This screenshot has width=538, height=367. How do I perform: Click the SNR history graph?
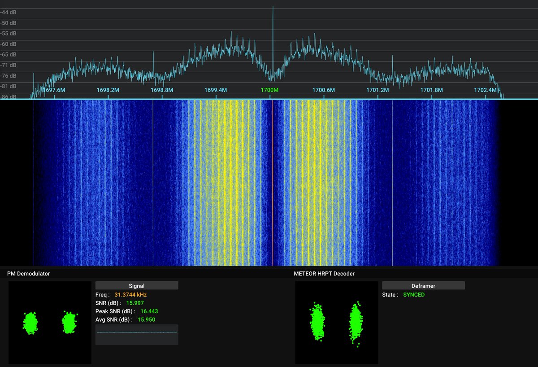coord(137,335)
